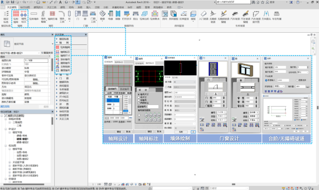Screen dimensions: 319x190
Task: Click the 视图比例 1:100 field
Action: 36,61
